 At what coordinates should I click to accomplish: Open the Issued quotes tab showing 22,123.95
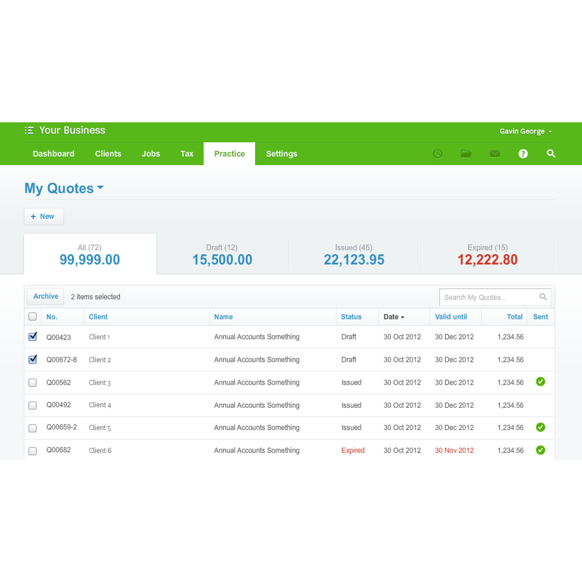(354, 255)
